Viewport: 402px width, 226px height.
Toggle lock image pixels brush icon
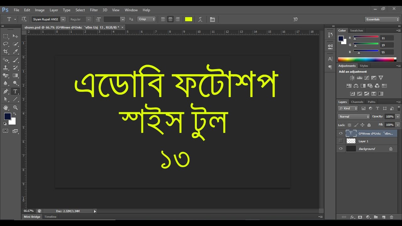tap(356, 125)
